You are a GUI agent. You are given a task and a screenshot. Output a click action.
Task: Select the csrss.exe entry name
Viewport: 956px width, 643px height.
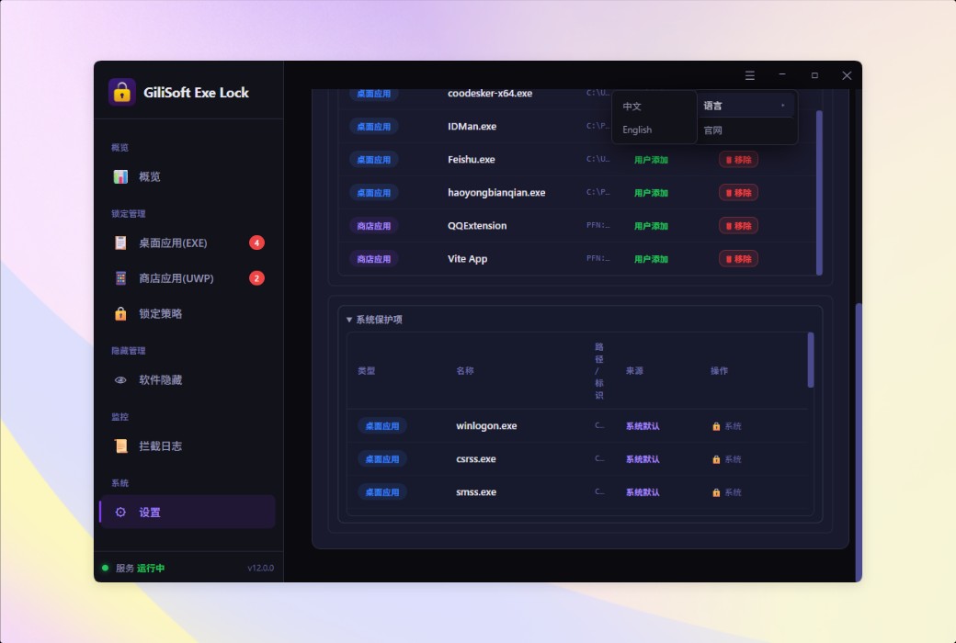point(475,459)
